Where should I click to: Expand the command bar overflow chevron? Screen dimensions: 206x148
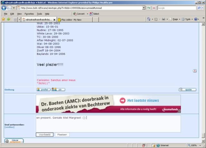(x=203, y=18)
